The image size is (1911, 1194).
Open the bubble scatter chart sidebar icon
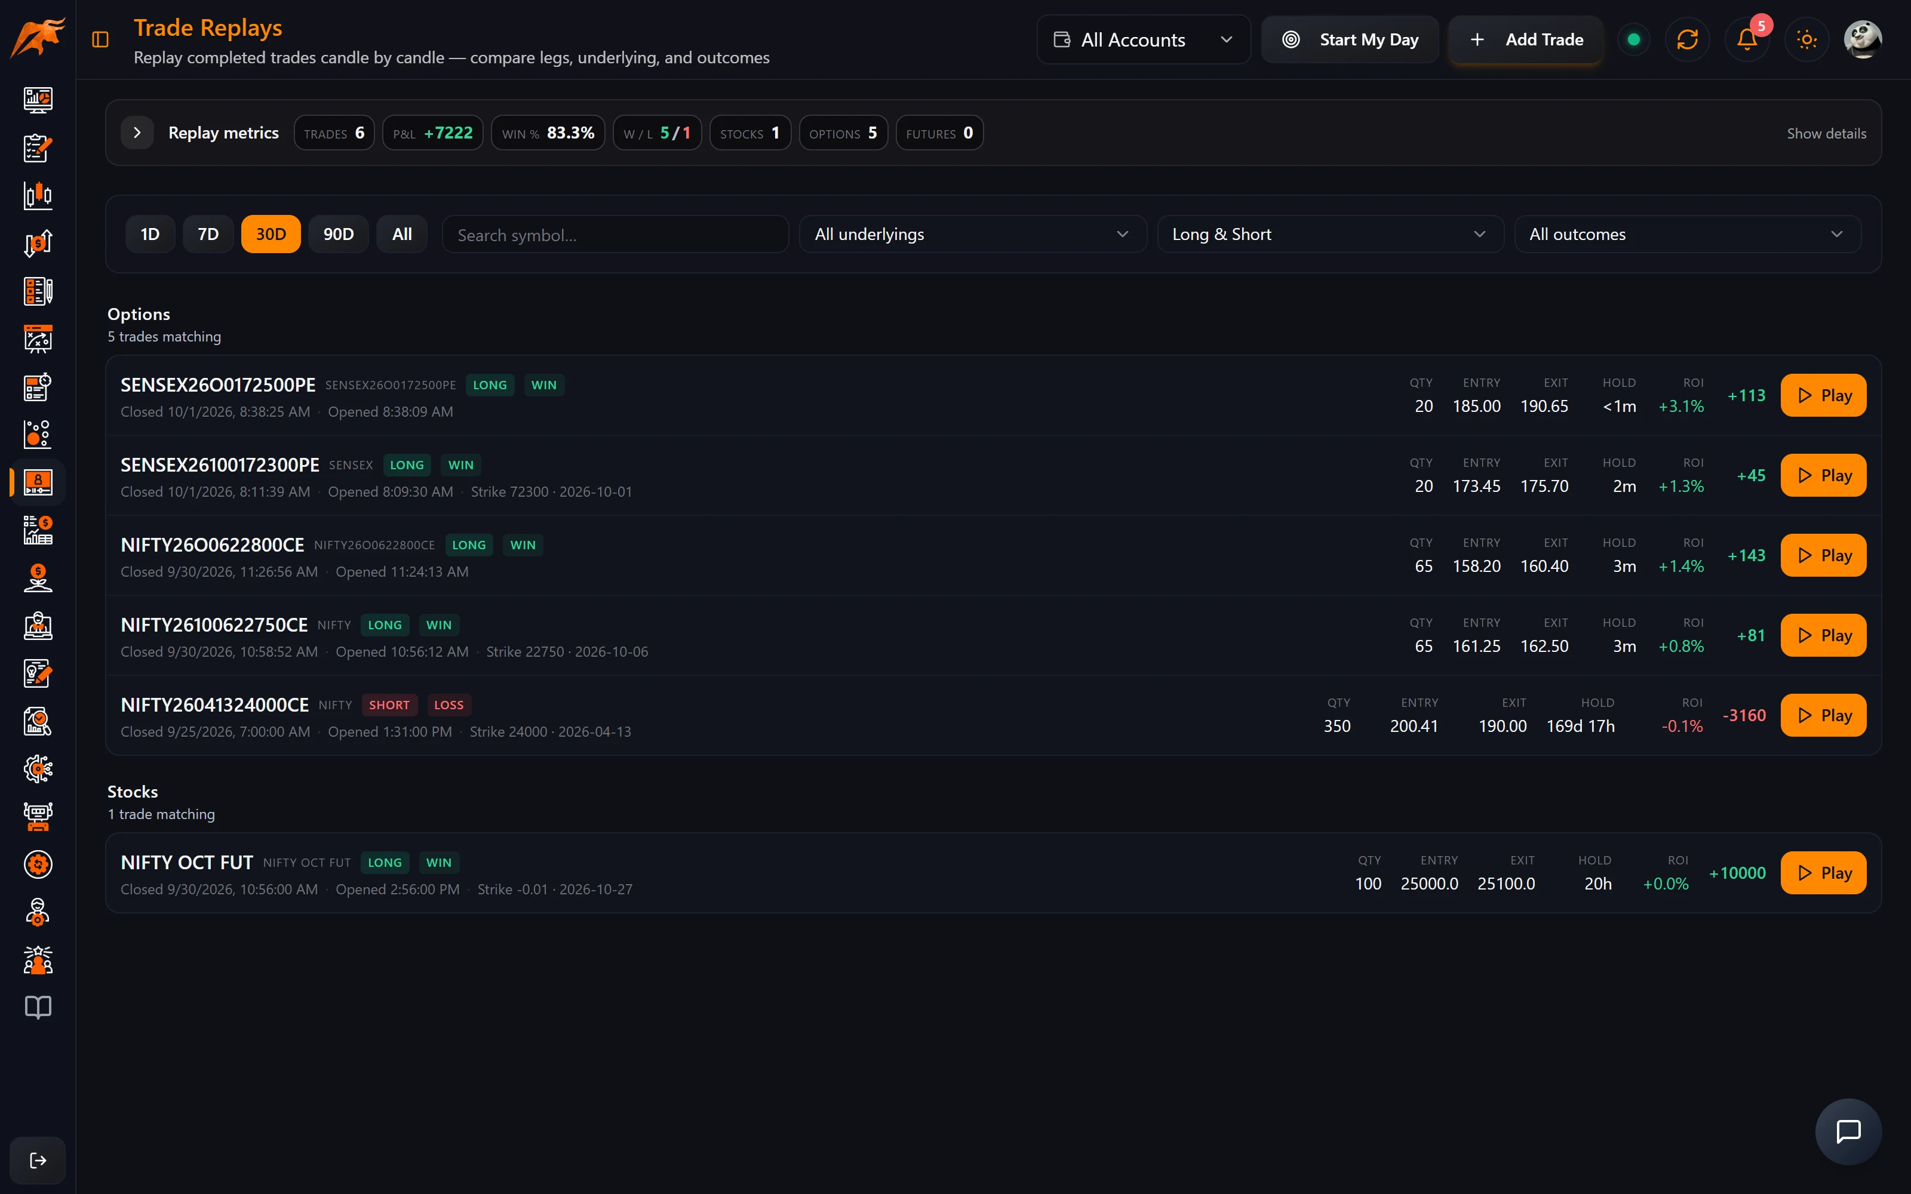tap(38, 435)
